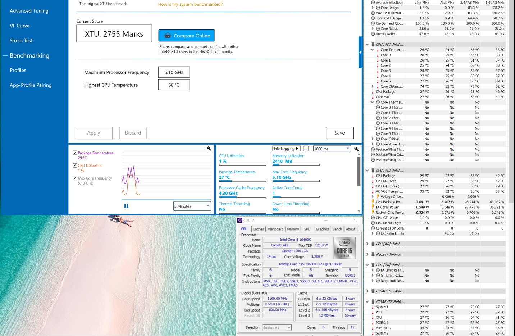
Task: Expand the Core Usages row in HWiNFO
Action: 372,8
